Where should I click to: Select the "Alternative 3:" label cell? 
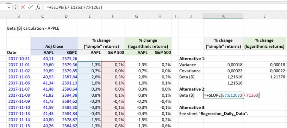[x=193, y=107]
